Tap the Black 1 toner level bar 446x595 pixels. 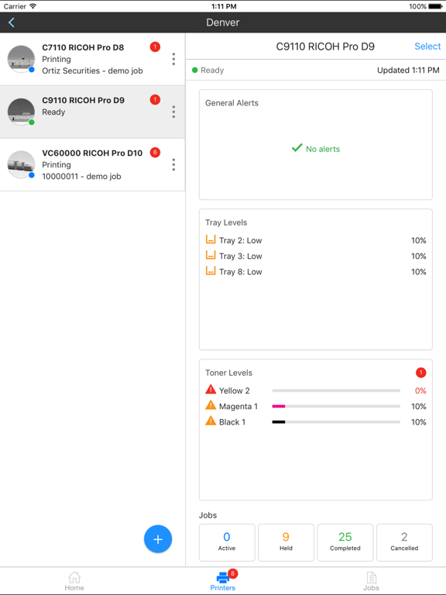tap(336, 421)
